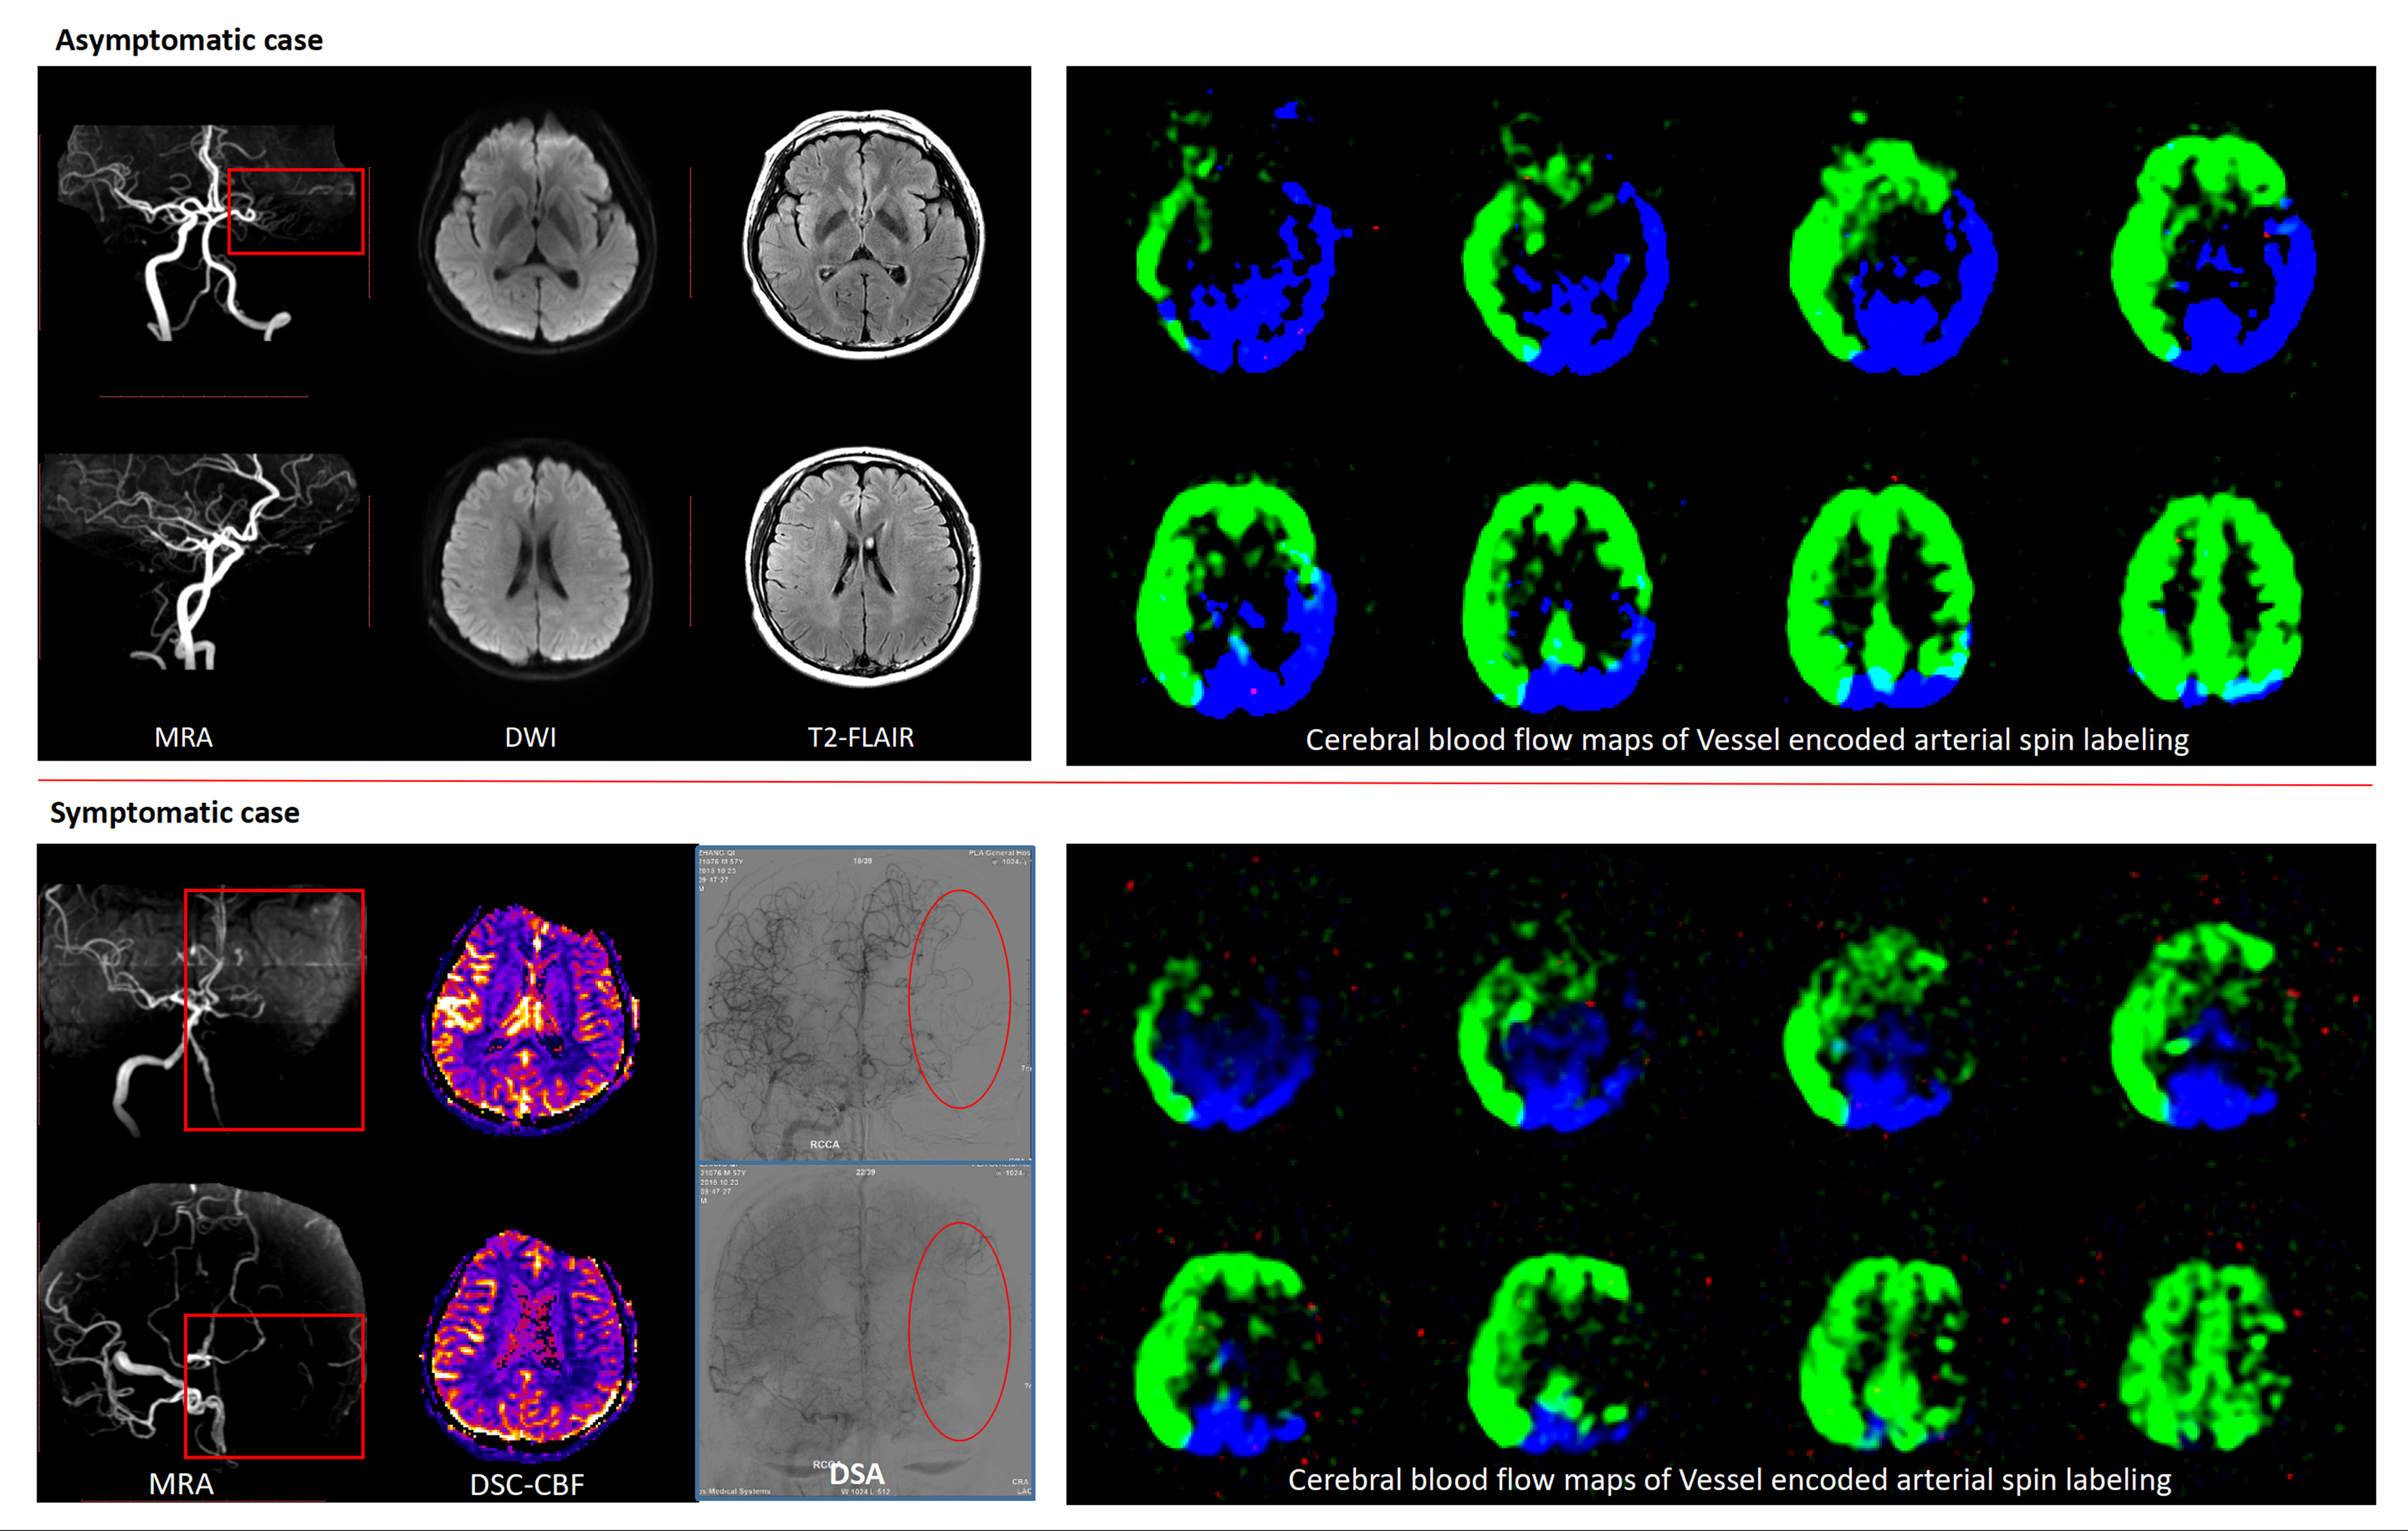The height and width of the screenshot is (1531, 2408).
Task: Click the red ellipse on upper DSA image
Action: pyautogui.click(x=959, y=998)
